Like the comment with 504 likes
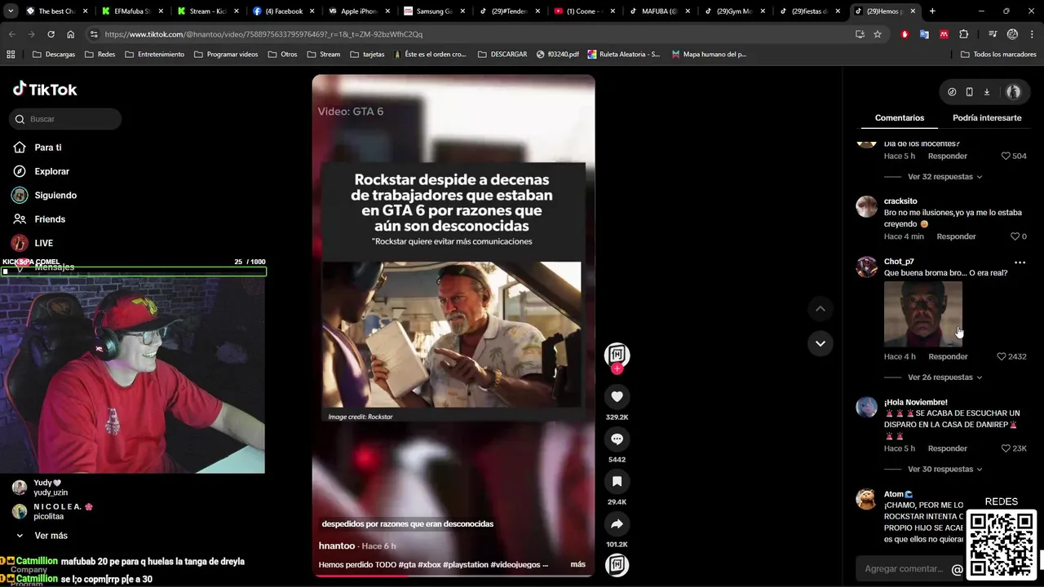Screen dimensions: 1044x587 tap(1006, 156)
